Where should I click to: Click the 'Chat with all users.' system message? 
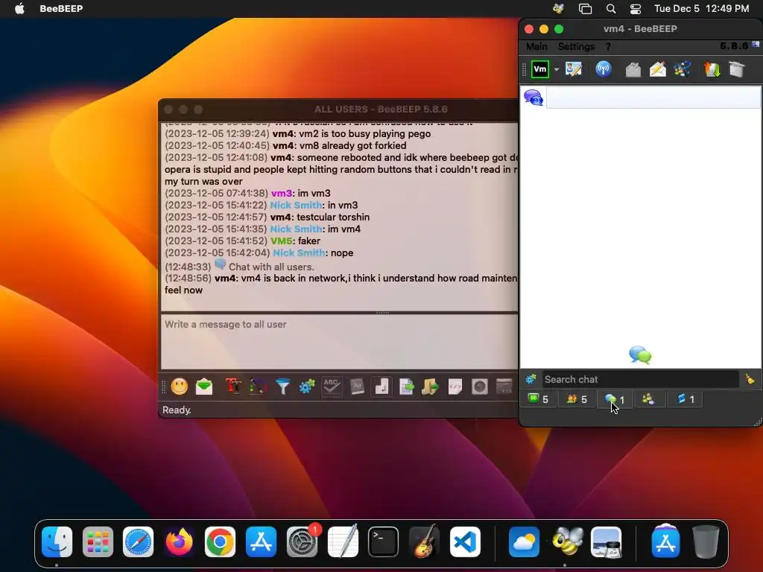pos(271,267)
